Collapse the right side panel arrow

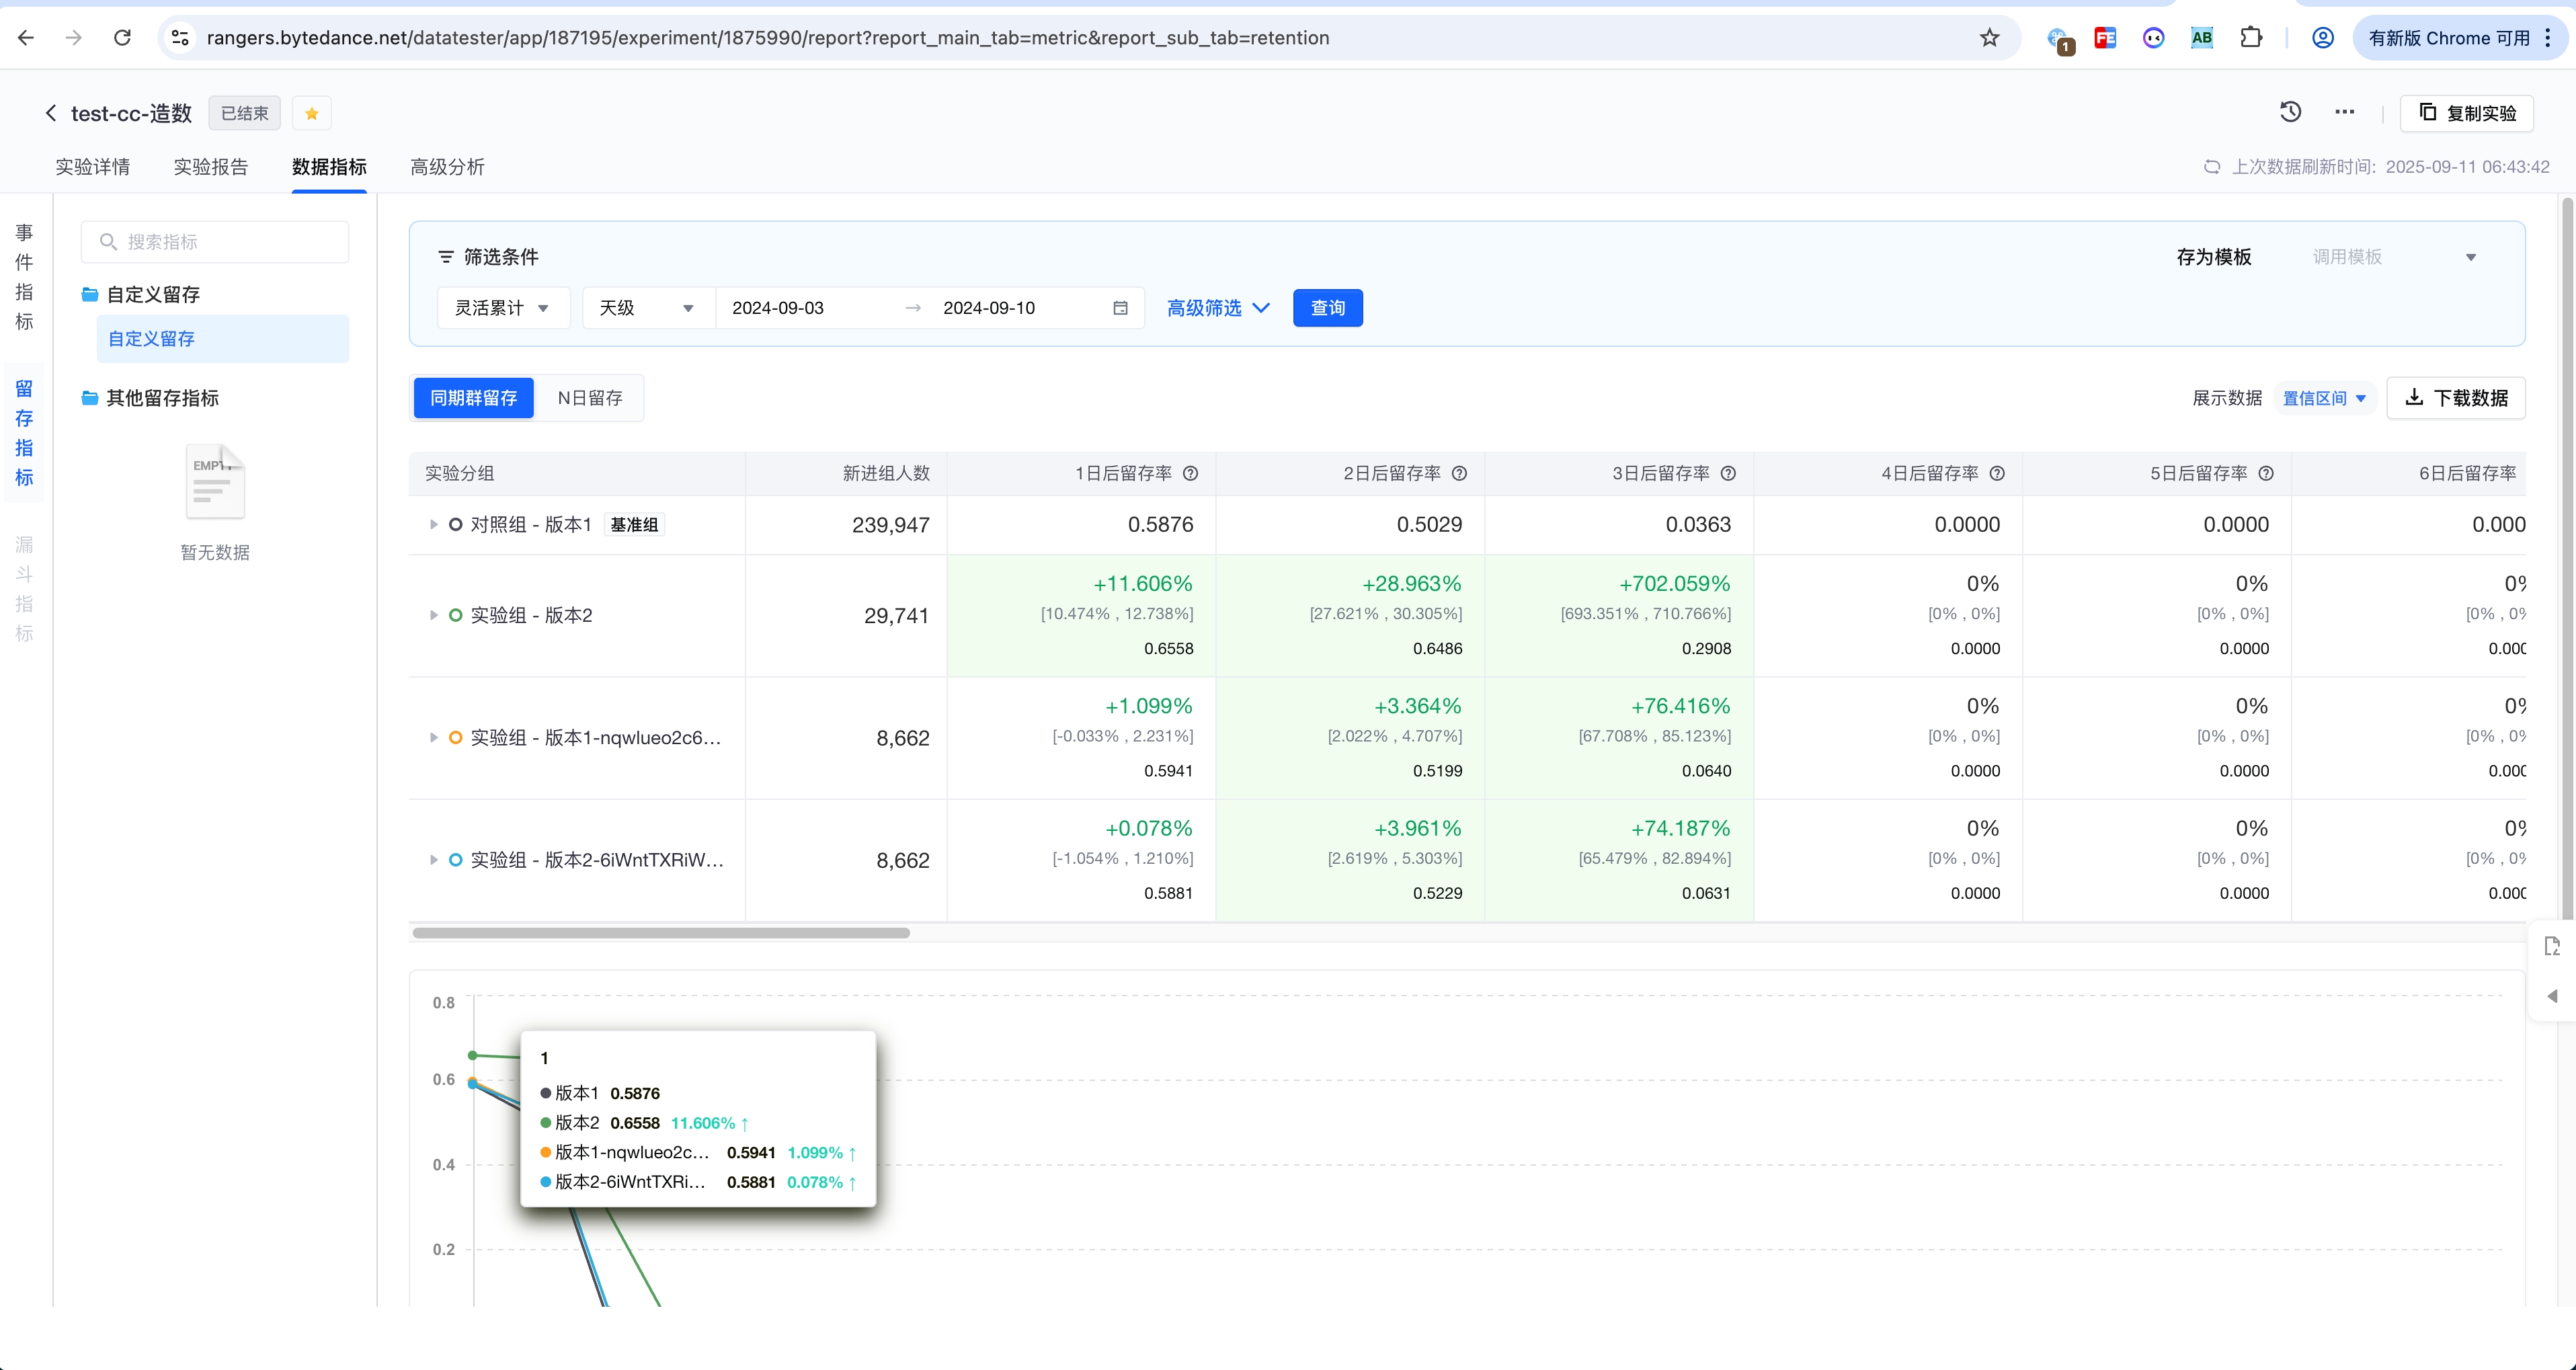coord(2552,996)
